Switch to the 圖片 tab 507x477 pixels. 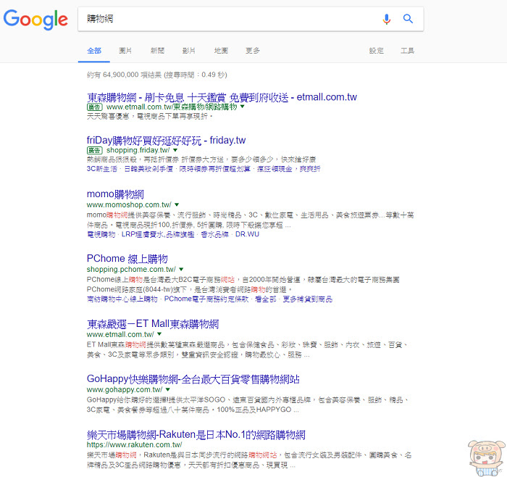[125, 51]
